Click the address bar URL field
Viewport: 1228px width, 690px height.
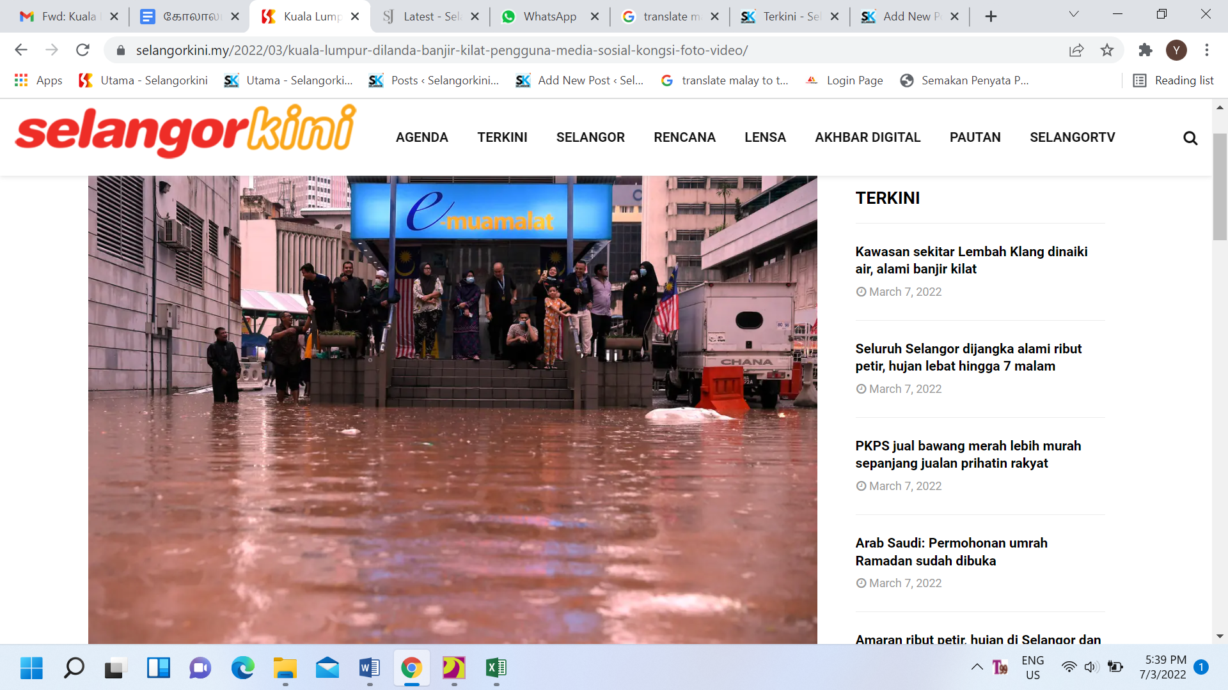[441, 50]
